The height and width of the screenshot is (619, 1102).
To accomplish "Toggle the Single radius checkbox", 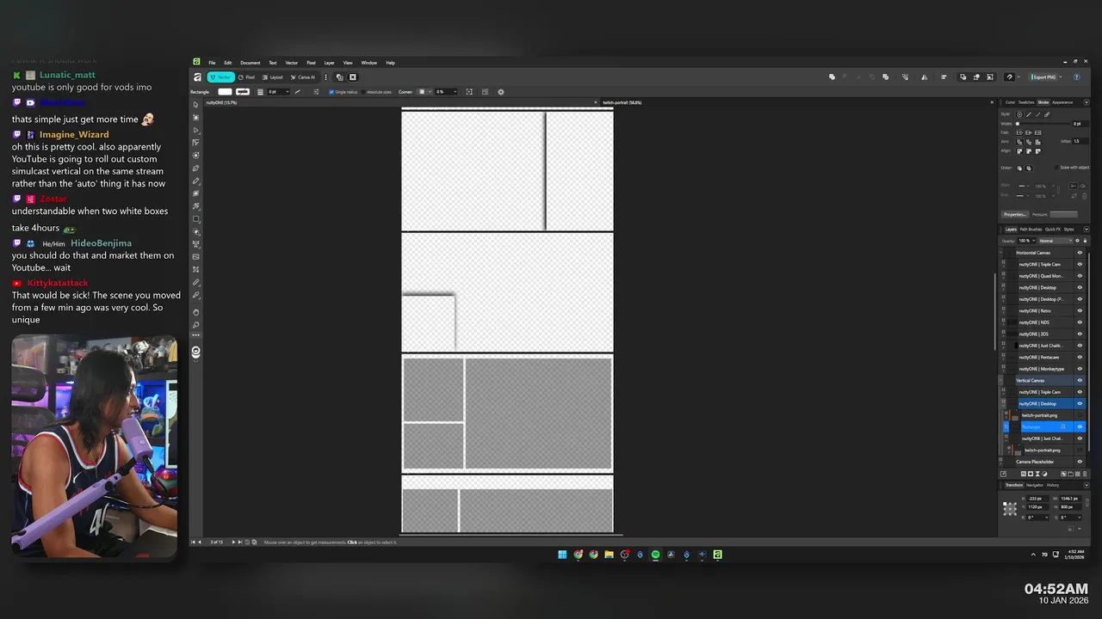I will coord(331,92).
